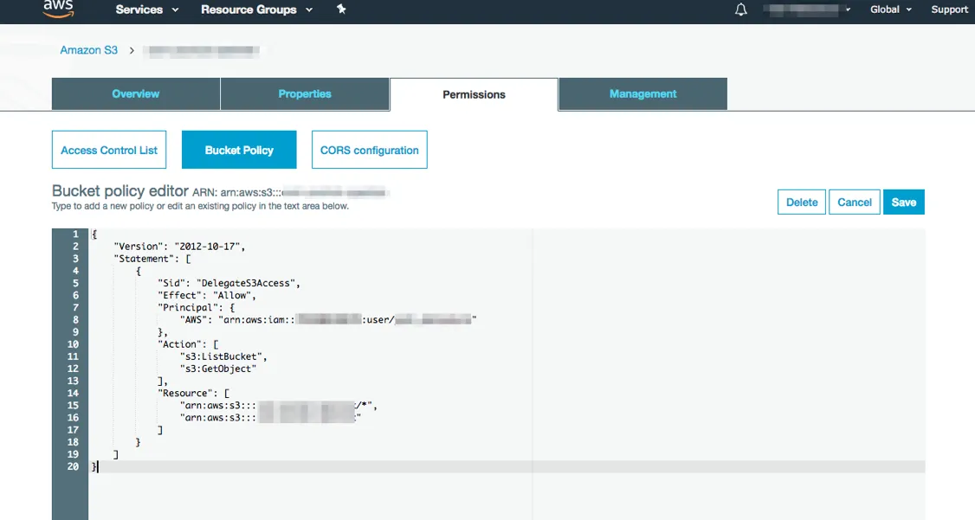Image resolution: width=975 pixels, height=520 pixels.
Task: Open the Resource Groups dropdown
Action: tap(256, 10)
